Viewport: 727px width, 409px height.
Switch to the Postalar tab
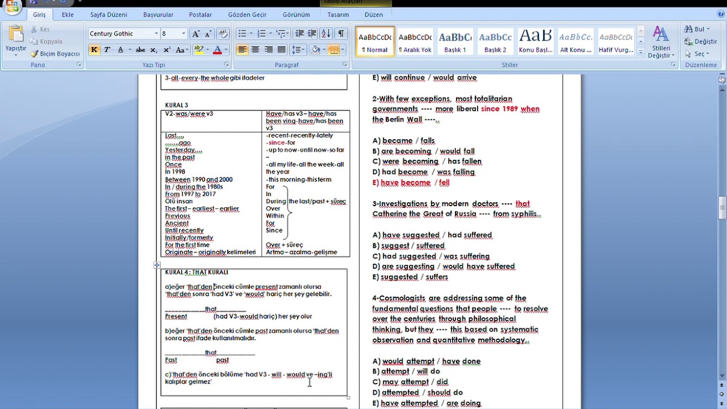tap(200, 15)
